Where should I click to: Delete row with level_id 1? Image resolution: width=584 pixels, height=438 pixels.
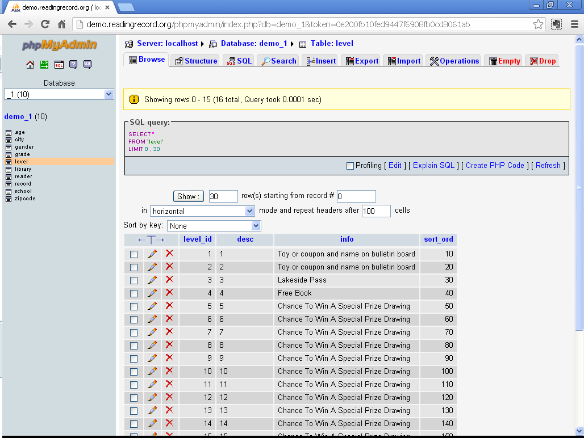coord(169,254)
